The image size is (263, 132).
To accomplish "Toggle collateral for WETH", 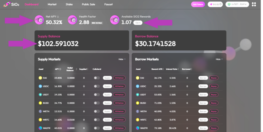I will pos(97,111).
